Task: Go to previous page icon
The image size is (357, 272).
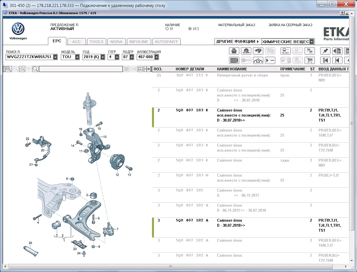Action: [x=337, y=60]
